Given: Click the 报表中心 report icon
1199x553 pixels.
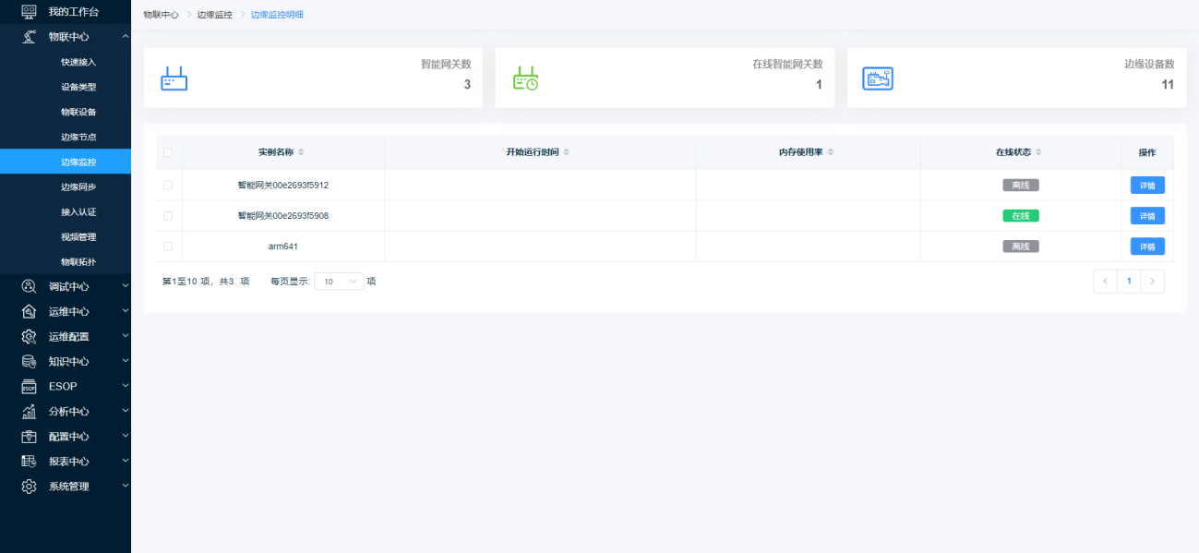Looking at the screenshot, I should click(29, 462).
